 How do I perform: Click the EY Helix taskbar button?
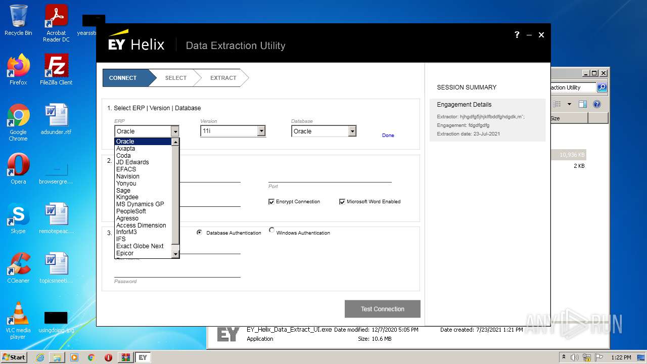[x=143, y=357]
